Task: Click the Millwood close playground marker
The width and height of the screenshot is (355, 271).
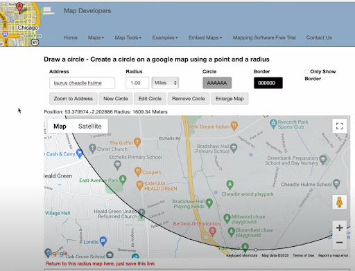Action: point(227,218)
